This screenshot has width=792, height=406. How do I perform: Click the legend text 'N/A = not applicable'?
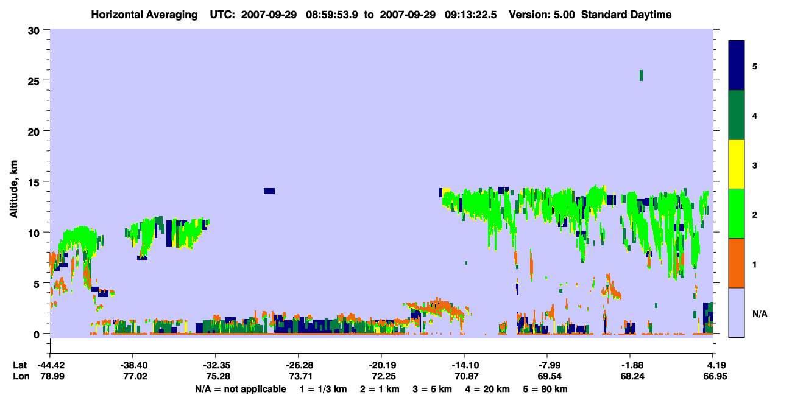click(240, 389)
